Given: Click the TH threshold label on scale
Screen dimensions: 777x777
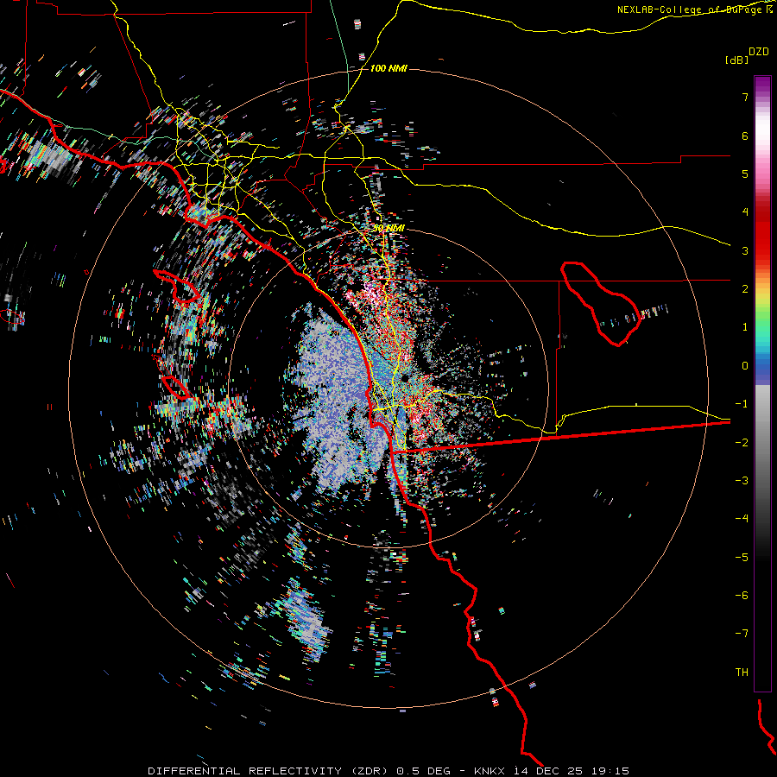Looking at the screenshot, I should coord(742,673).
